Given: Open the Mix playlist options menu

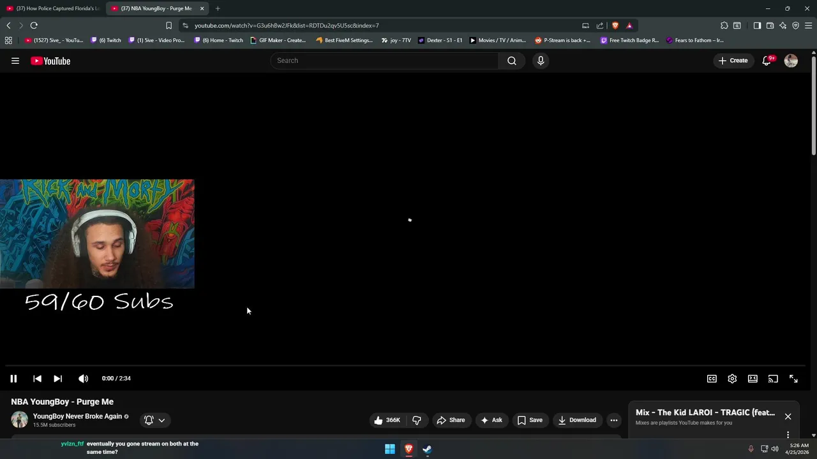Looking at the screenshot, I should [x=788, y=435].
